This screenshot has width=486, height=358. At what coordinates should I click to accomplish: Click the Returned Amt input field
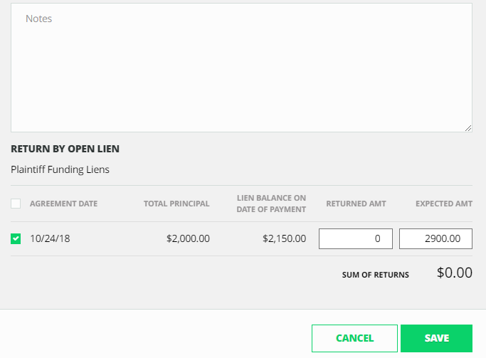355,238
